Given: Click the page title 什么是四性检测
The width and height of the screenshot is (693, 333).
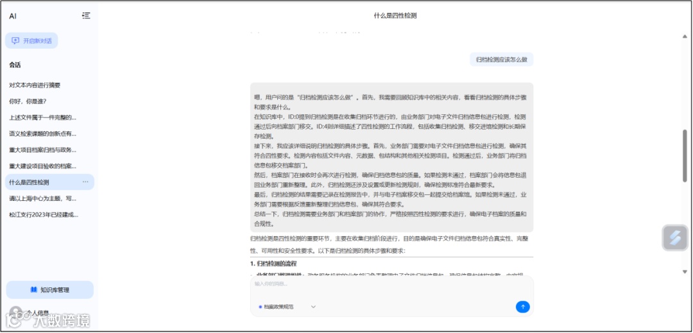Looking at the screenshot, I should pos(395,15).
